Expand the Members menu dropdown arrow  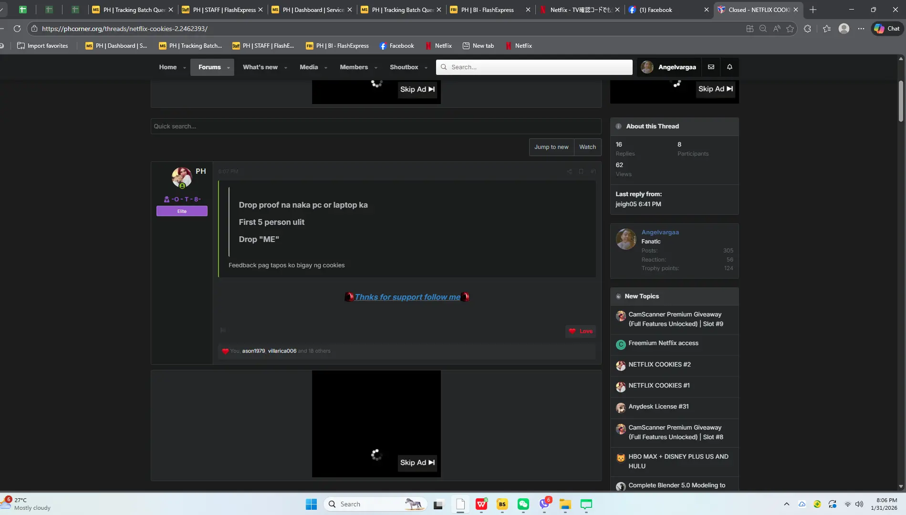376,68
